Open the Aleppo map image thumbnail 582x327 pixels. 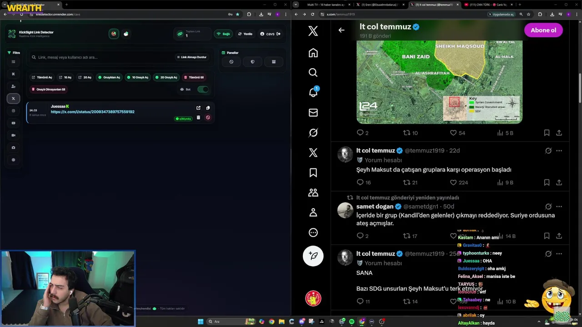click(439, 82)
